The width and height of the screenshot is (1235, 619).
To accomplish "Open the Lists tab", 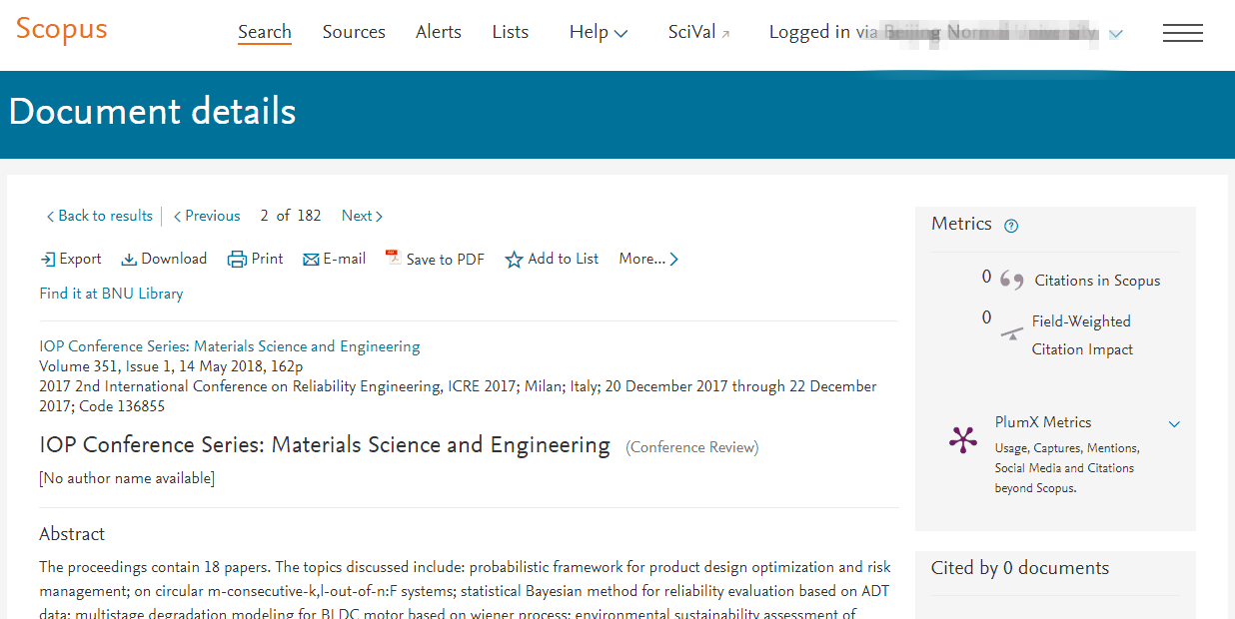I will click(511, 32).
